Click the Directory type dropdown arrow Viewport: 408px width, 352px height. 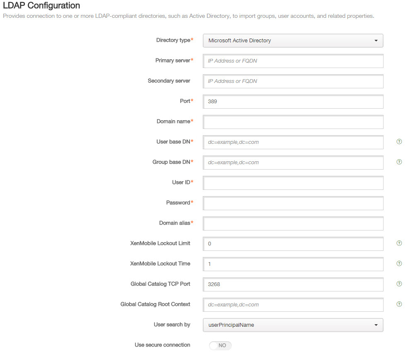(x=376, y=41)
